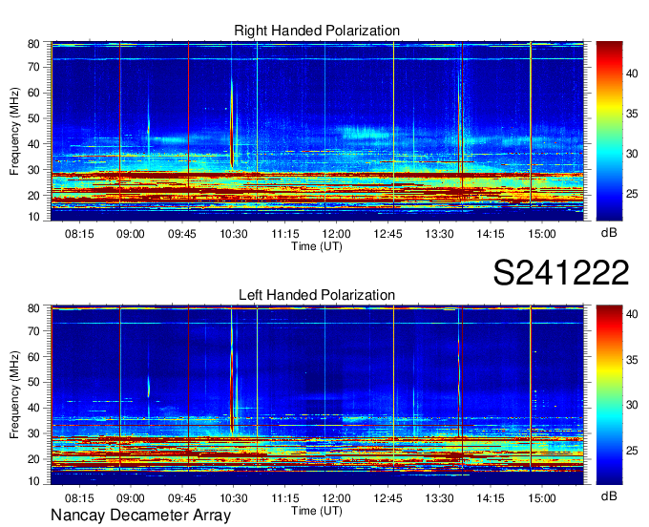Click 20 MHz tick on Left Handed plot

coord(33,459)
